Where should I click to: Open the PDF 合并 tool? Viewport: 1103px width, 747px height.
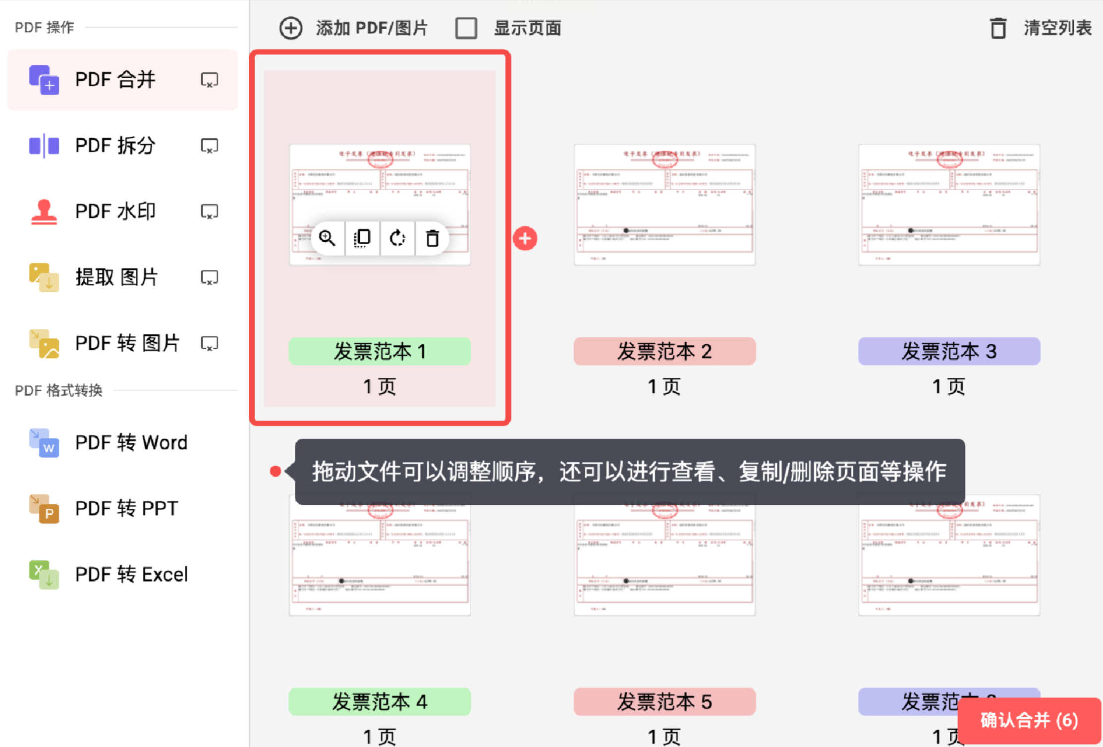[x=115, y=80]
